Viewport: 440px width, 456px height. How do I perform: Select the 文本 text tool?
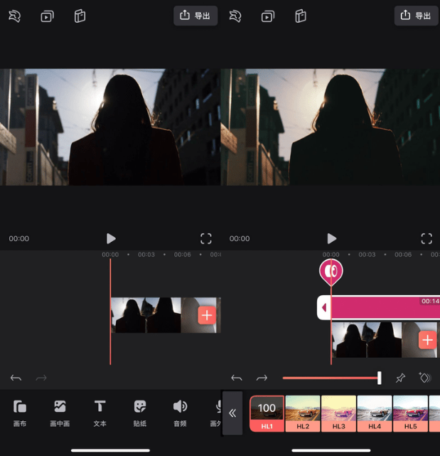100,412
